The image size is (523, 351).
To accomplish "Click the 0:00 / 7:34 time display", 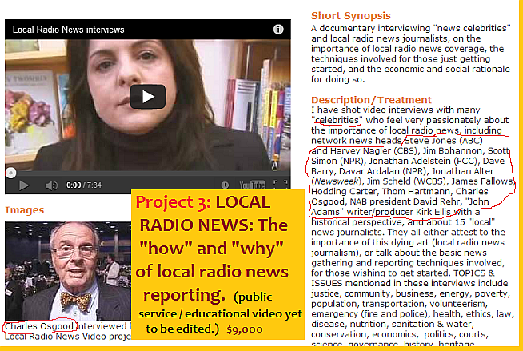I will click(84, 185).
